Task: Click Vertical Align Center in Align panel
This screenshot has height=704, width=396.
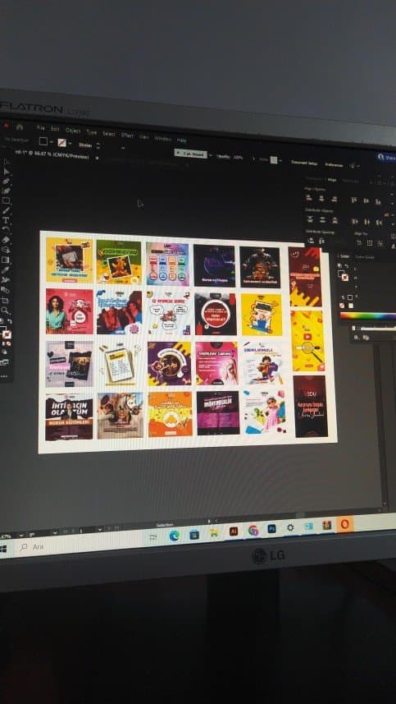Action: (x=366, y=200)
